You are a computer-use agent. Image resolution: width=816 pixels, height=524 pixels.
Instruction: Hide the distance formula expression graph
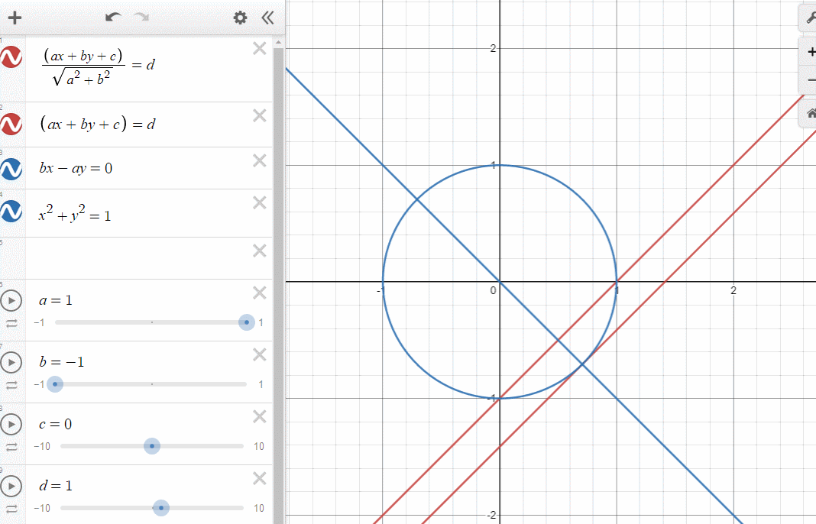11,57
